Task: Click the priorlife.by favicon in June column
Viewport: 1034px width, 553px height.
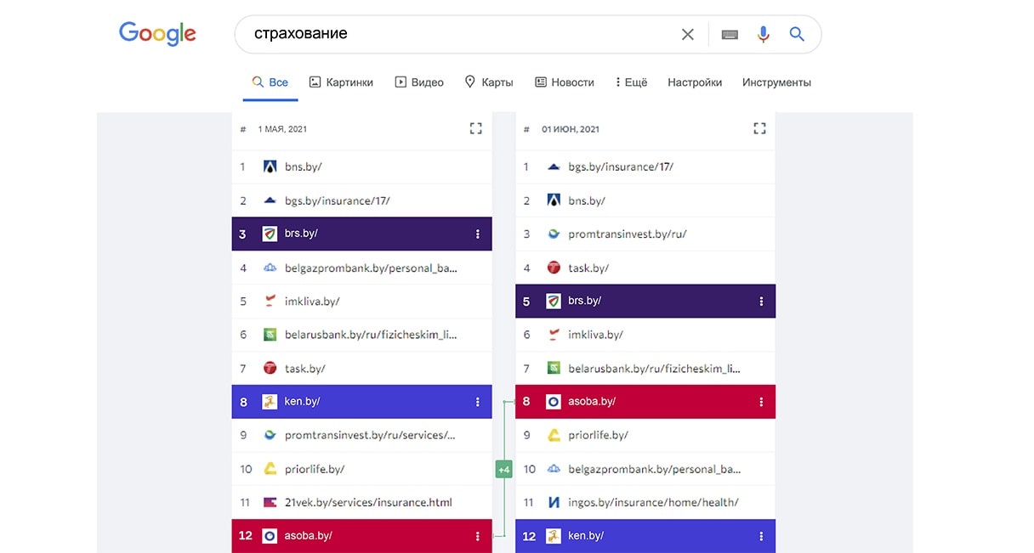Action: coord(554,435)
